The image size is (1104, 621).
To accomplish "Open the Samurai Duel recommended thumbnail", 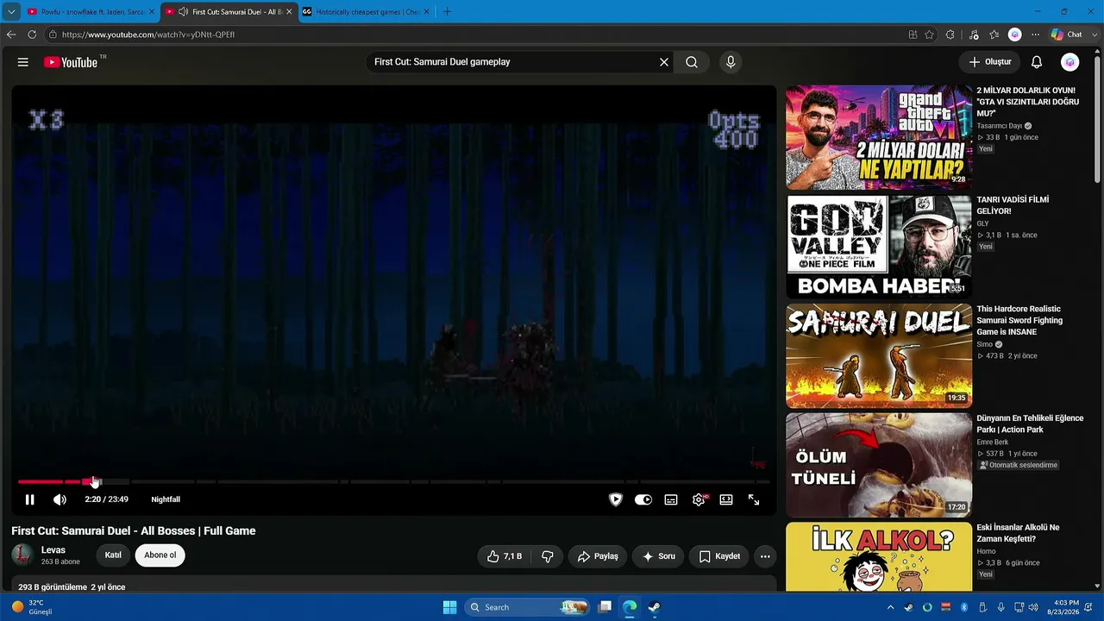I will tap(878, 355).
